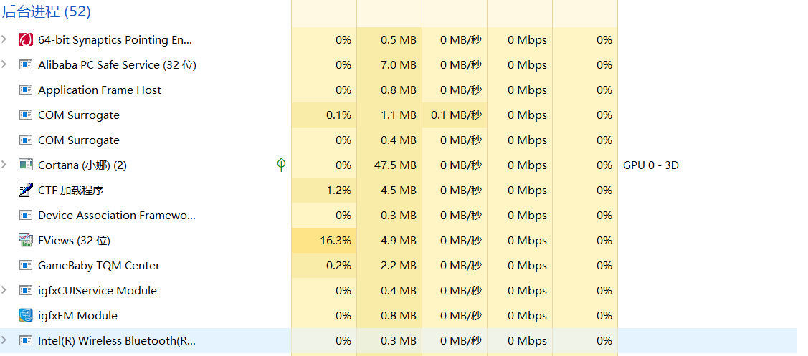Expand the Cortana (小娜) process group

coord(4,165)
